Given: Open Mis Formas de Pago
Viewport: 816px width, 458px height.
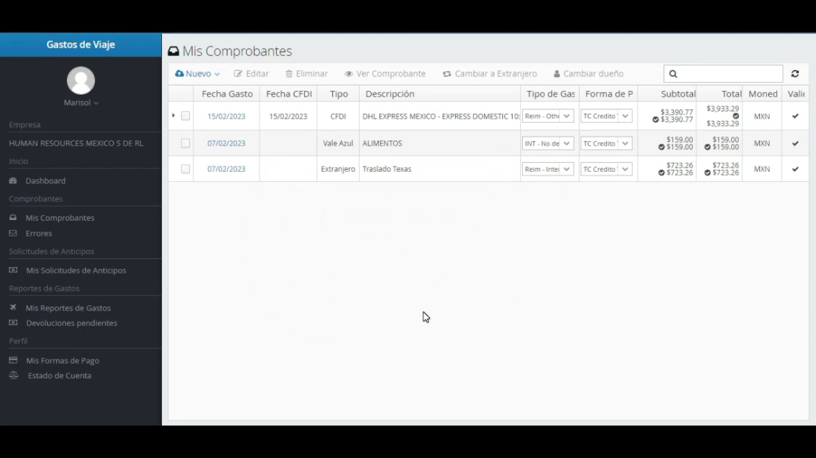Looking at the screenshot, I should click(x=63, y=360).
